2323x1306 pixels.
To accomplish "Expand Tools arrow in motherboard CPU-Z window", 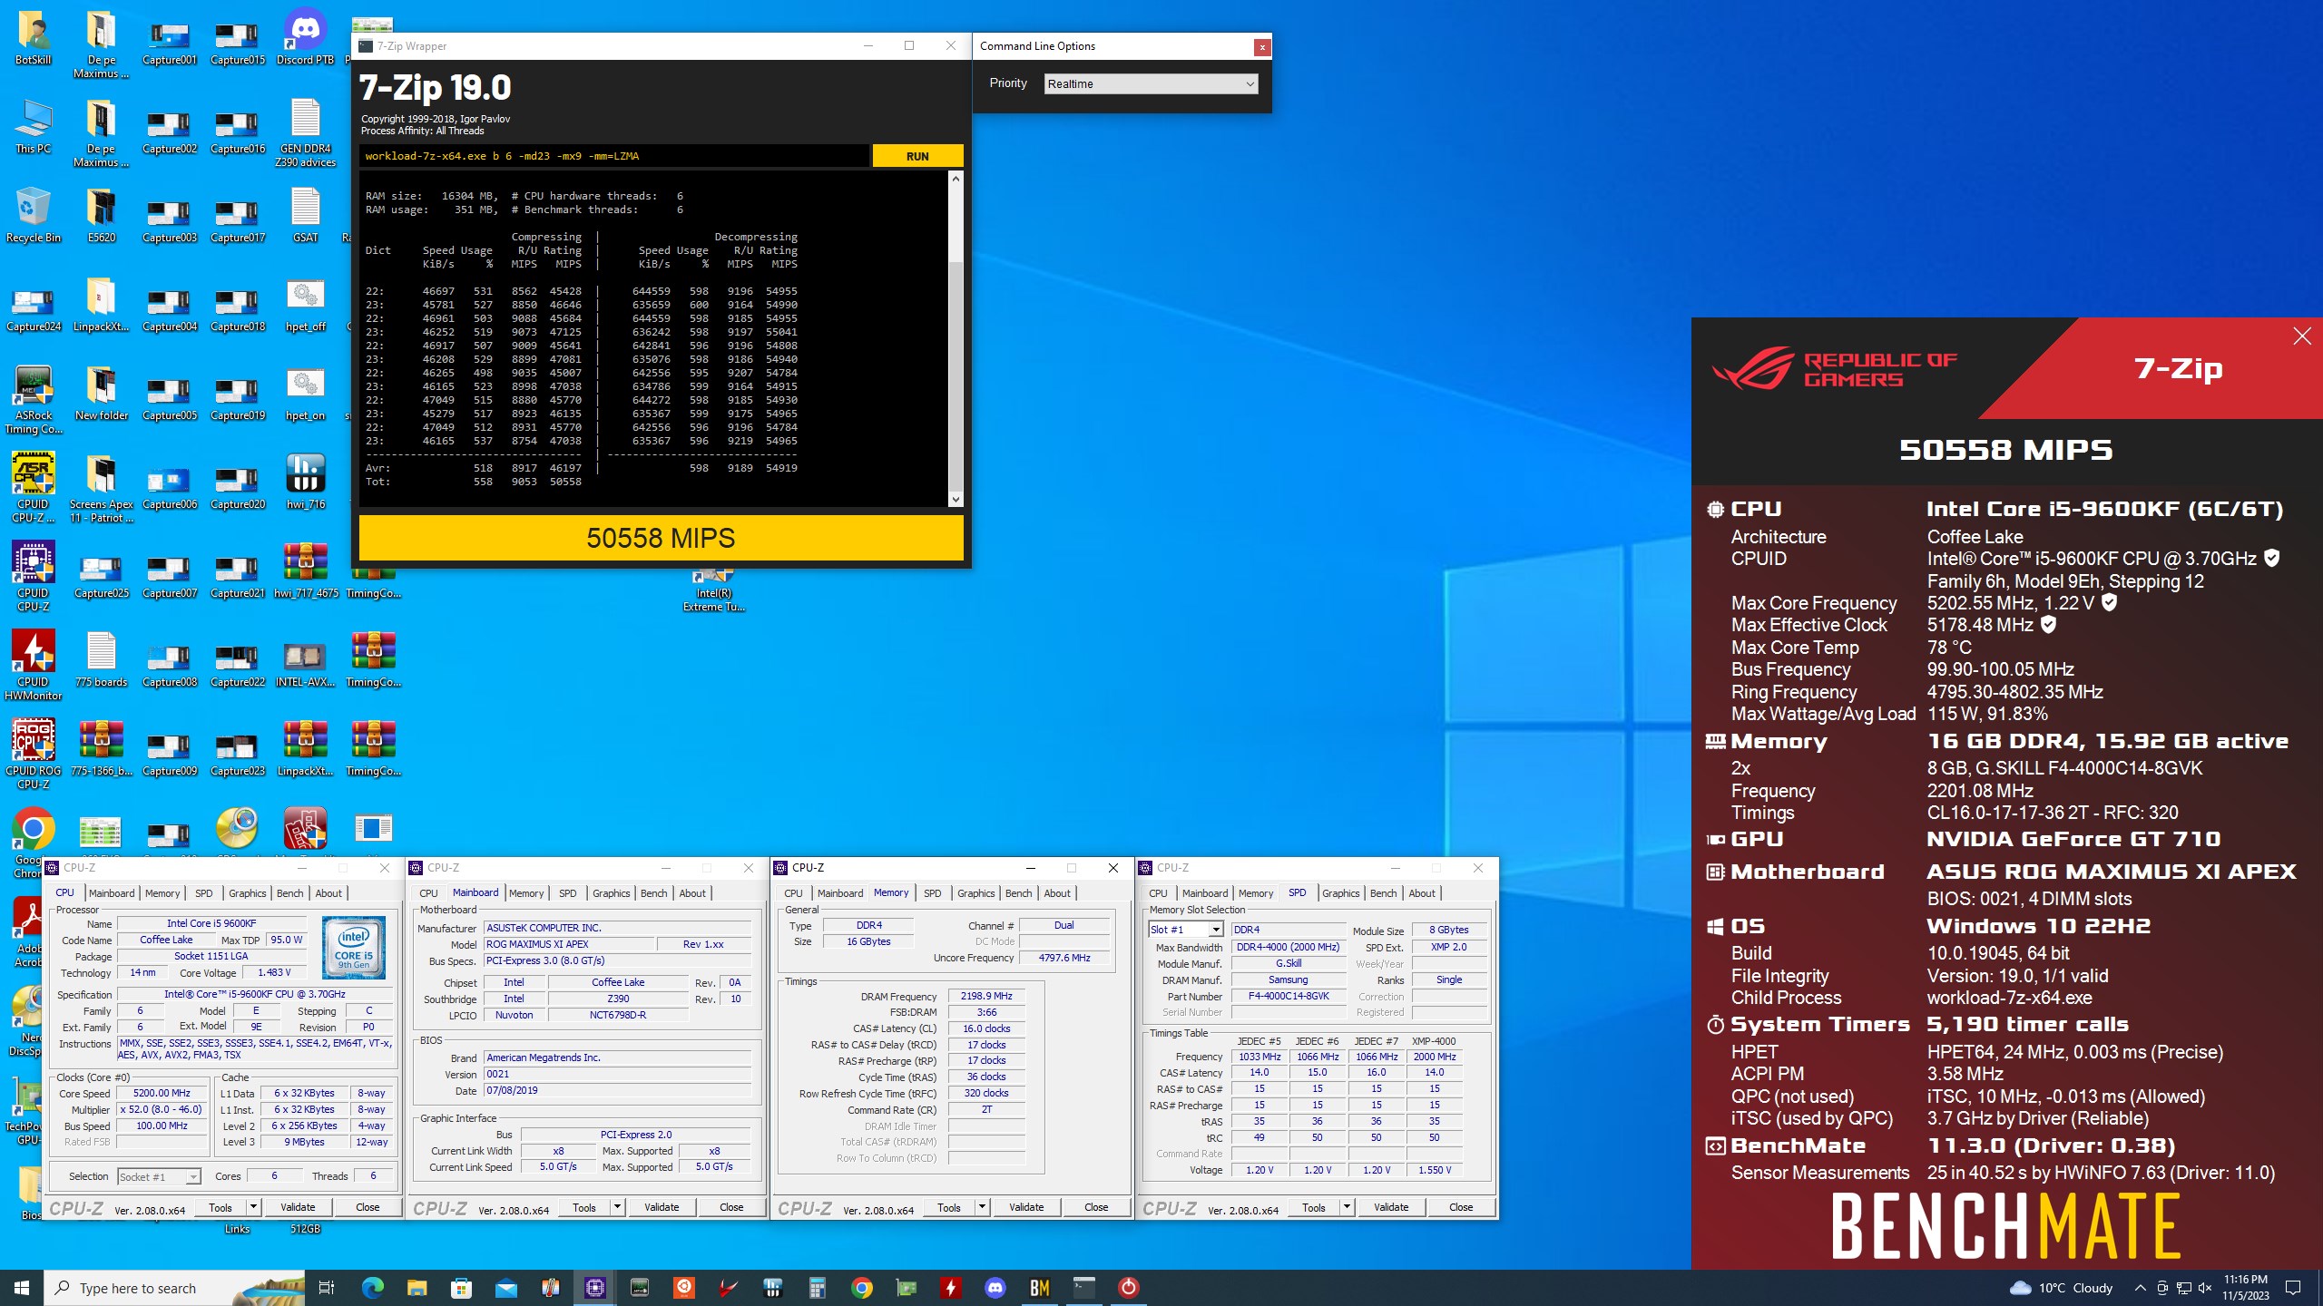I will (618, 1207).
